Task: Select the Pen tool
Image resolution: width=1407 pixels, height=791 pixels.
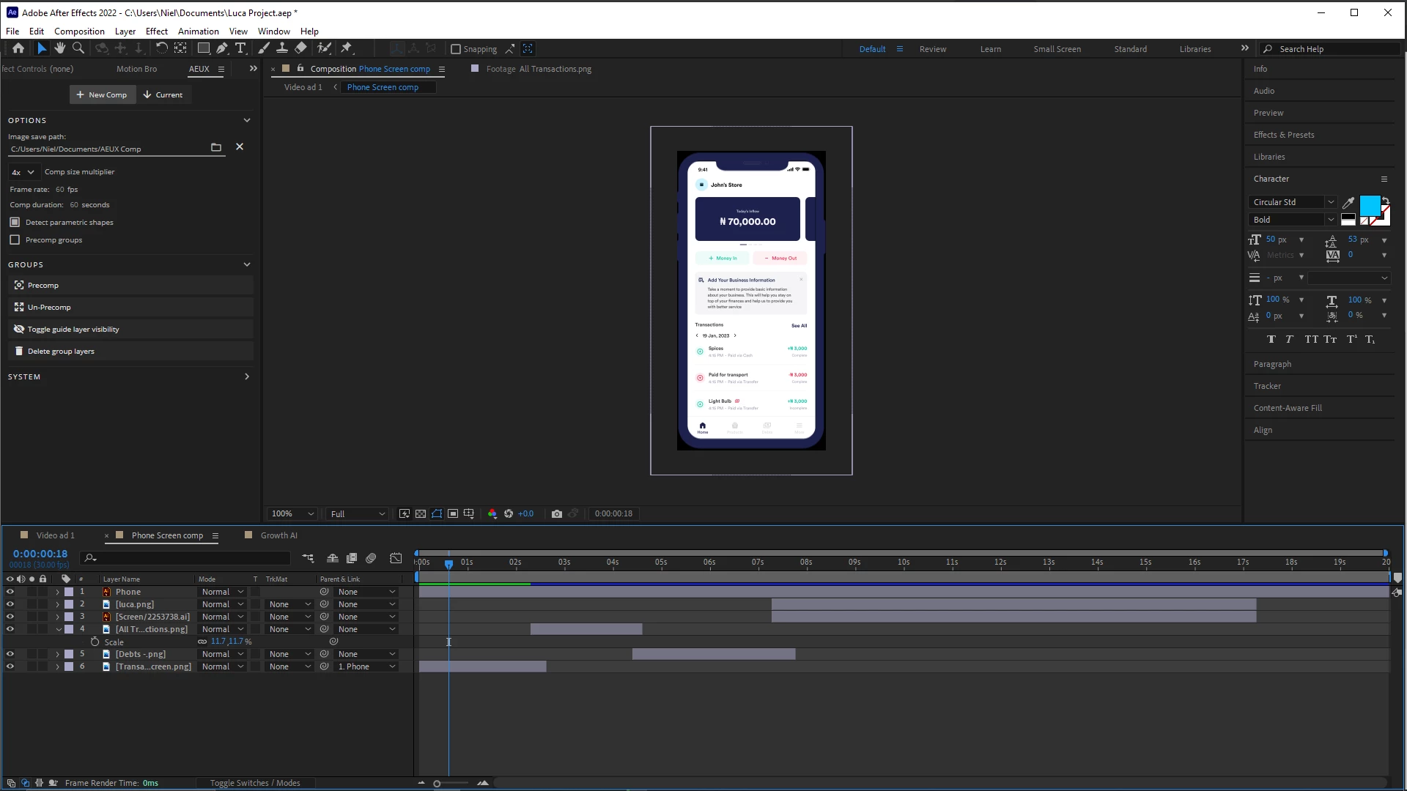Action: coord(221,48)
